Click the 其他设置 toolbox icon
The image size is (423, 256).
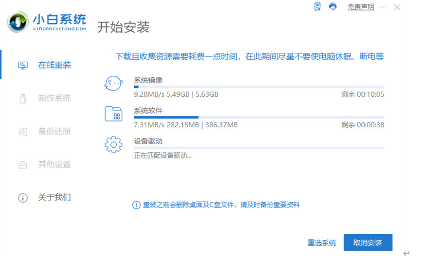tap(23, 165)
